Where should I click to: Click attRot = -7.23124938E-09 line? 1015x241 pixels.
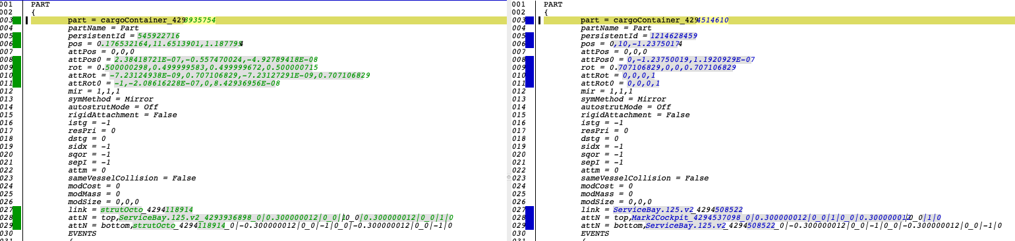pyautogui.click(x=219, y=75)
